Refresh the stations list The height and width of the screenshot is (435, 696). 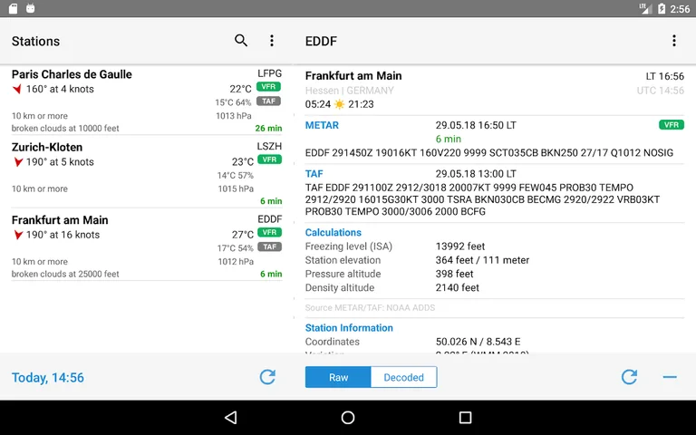click(267, 377)
